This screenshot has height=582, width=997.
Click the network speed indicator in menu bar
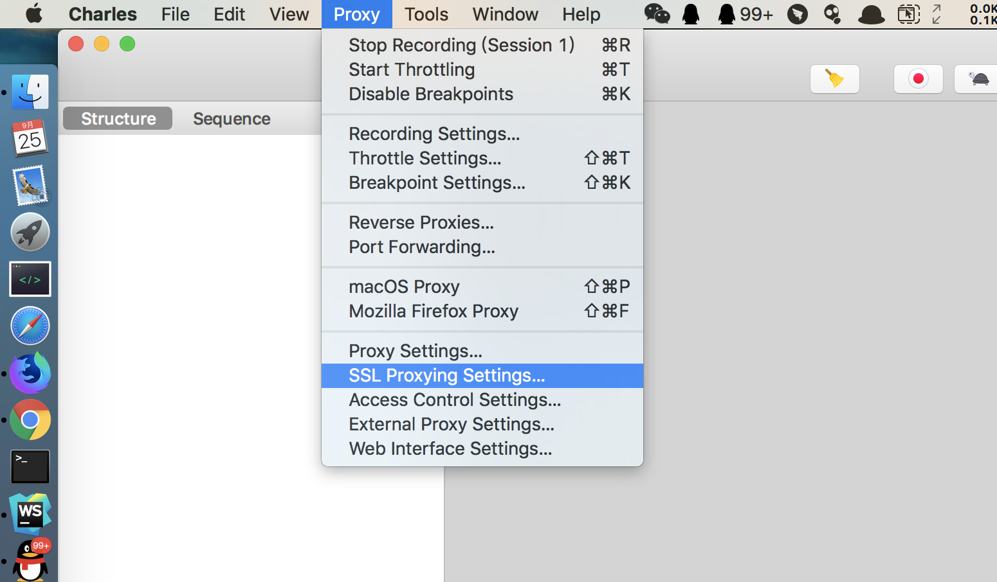pos(983,14)
